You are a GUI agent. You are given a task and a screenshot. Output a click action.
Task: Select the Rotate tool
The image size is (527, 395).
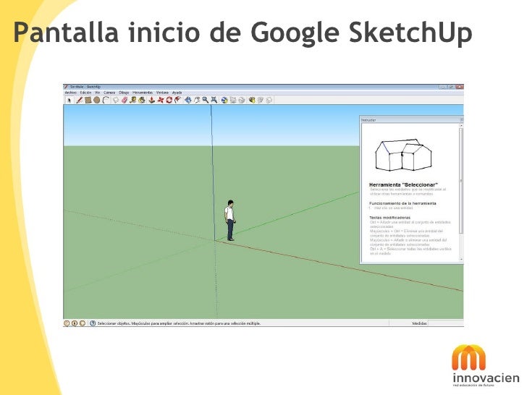[169, 100]
